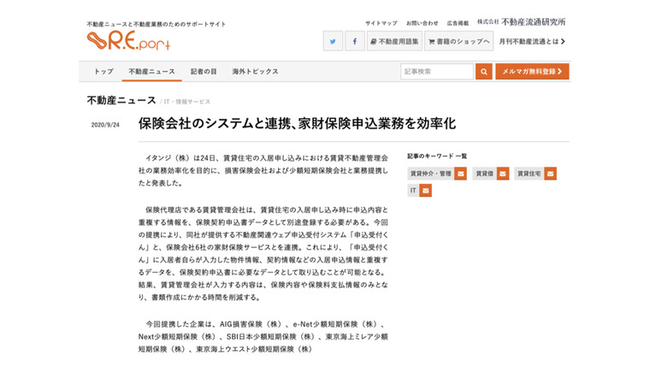This screenshot has height=390, width=650.
Task: Click the Twitter share icon
Action: point(333,41)
